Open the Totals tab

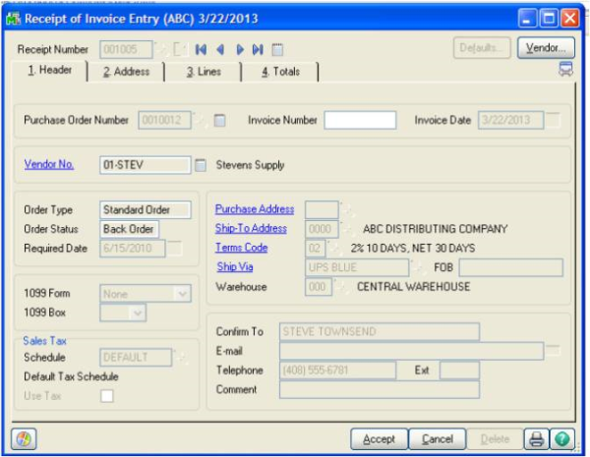[280, 72]
